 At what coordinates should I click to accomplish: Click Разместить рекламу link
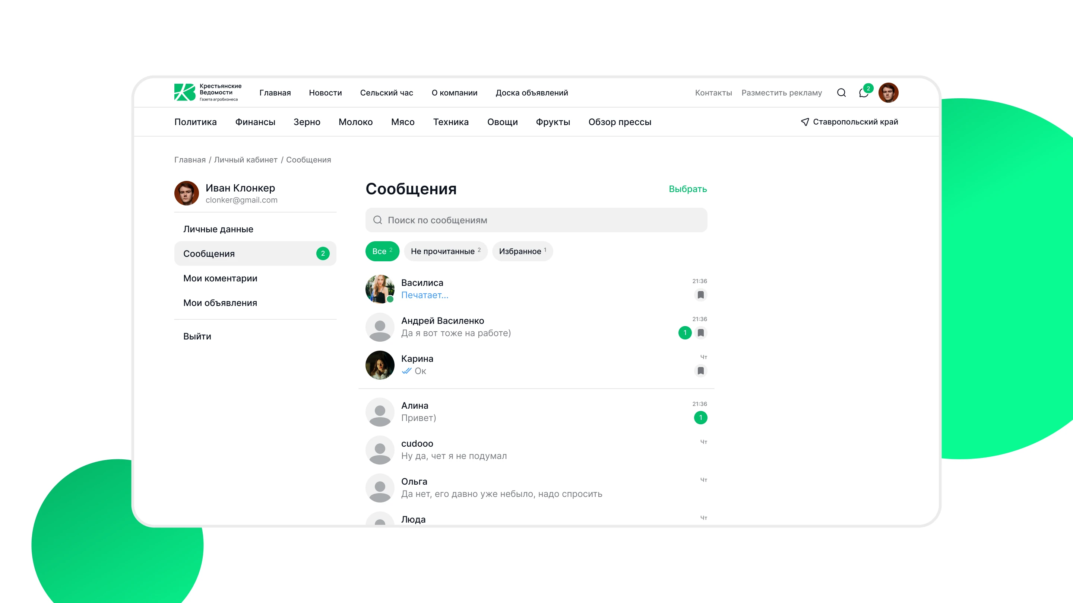pos(781,93)
